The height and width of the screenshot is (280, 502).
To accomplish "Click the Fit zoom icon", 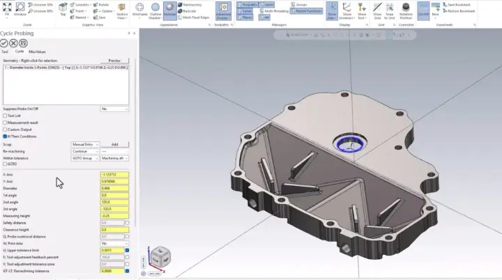I will [x=7, y=9].
